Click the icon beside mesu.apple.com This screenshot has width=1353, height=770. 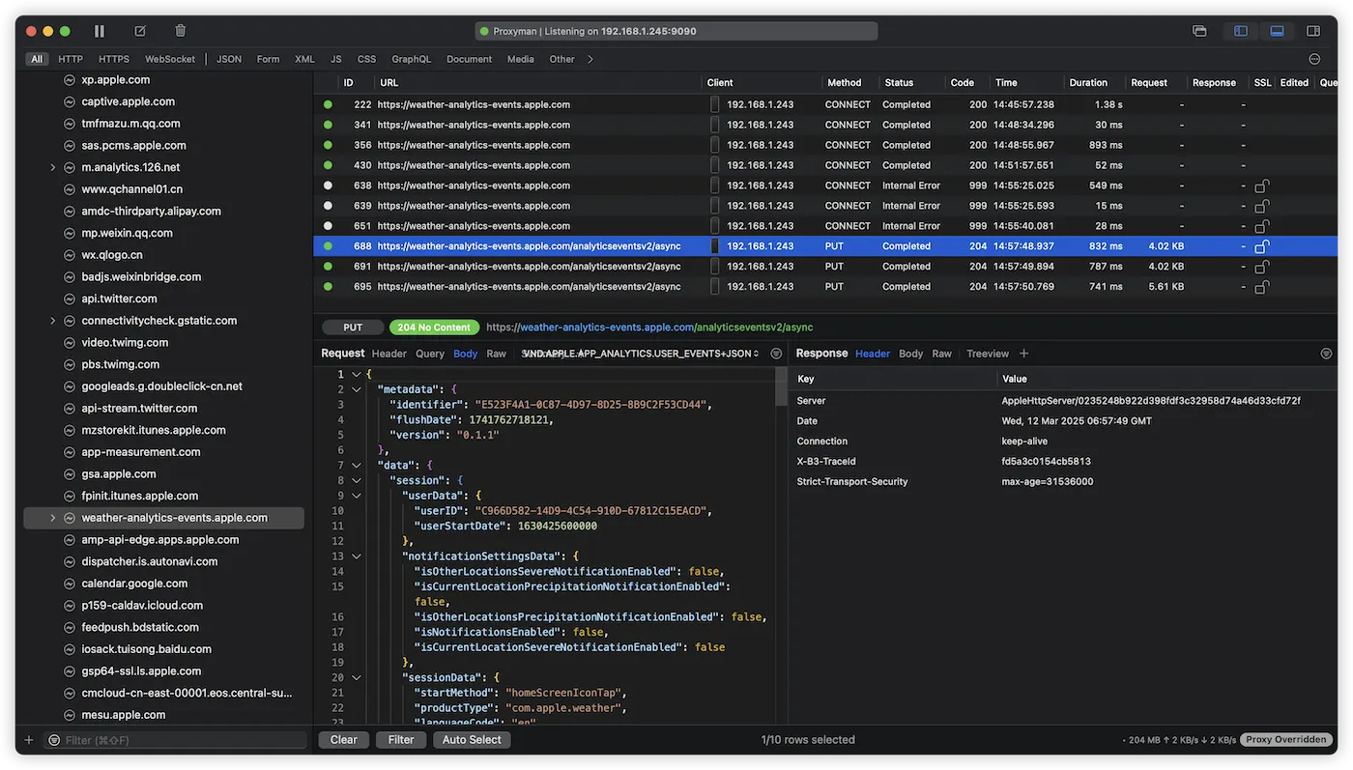[x=70, y=715]
